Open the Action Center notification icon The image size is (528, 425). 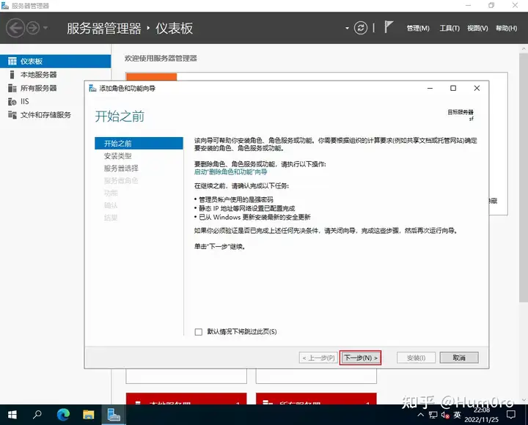point(511,415)
